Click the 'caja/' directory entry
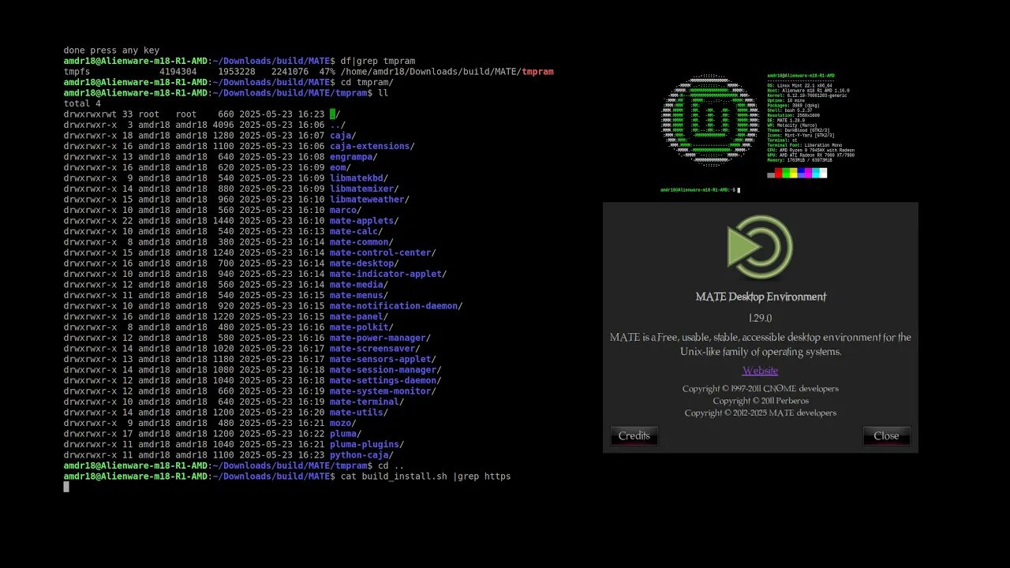Viewport: 1010px width, 568px height. pyautogui.click(x=342, y=136)
